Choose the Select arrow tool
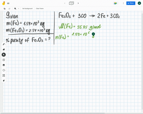143x114 pixels. 4,55
